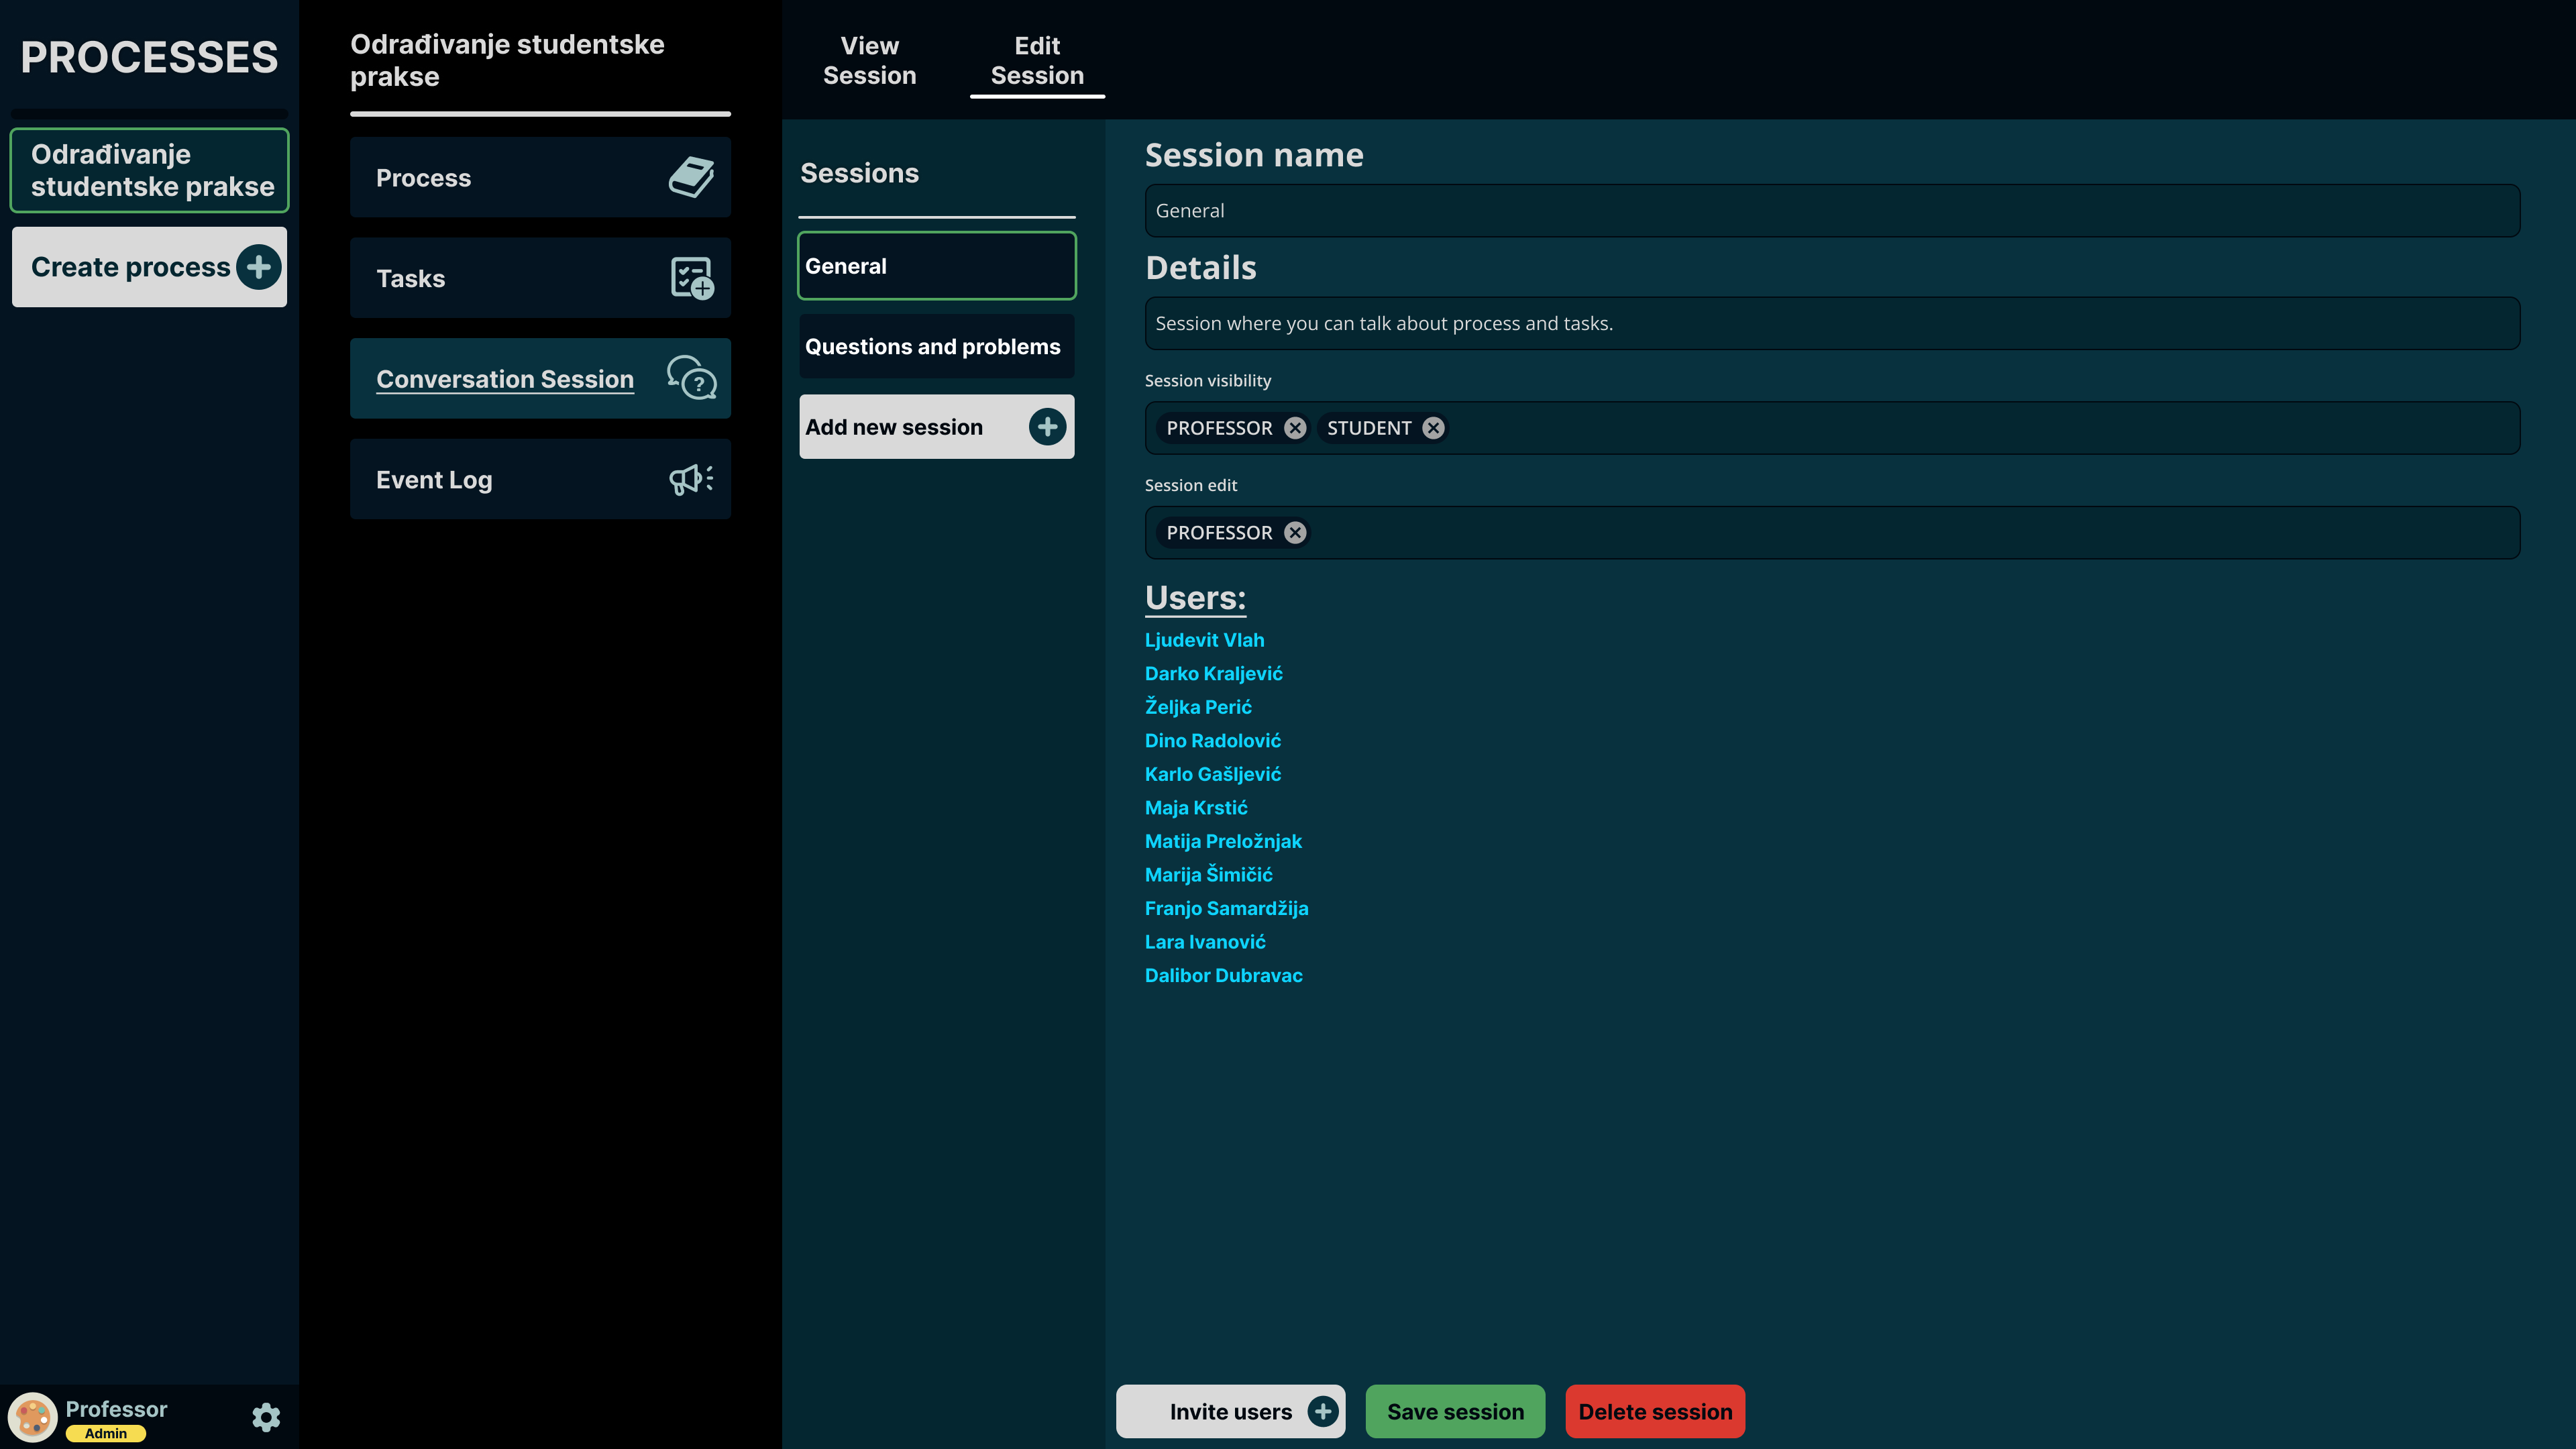Click plus icon on Add new session

[x=1047, y=427]
